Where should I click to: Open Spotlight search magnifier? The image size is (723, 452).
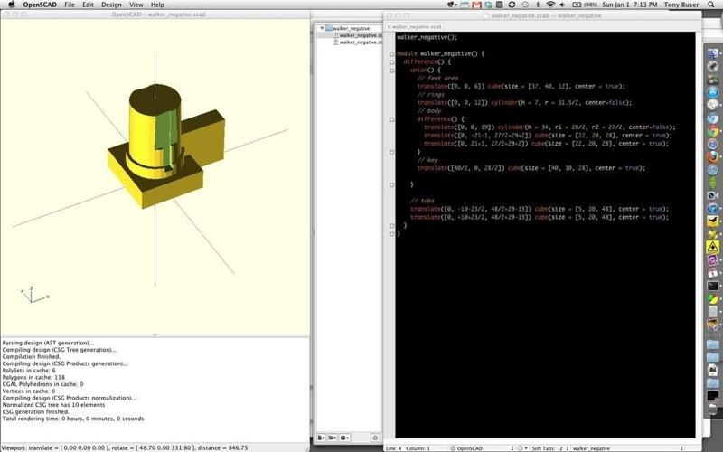coord(711,5)
